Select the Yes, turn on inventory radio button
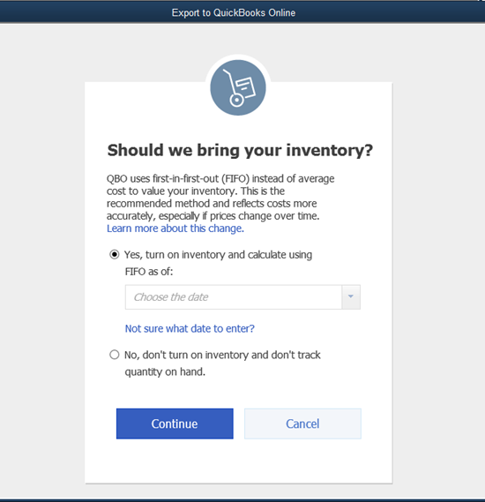Image resolution: width=485 pixels, height=502 pixels. (x=115, y=254)
